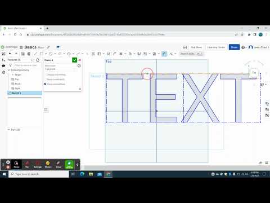Open the Circle tool dropdown arrow
Image resolution: width=270 pixels, height=203 pixels.
tap(55, 54)
